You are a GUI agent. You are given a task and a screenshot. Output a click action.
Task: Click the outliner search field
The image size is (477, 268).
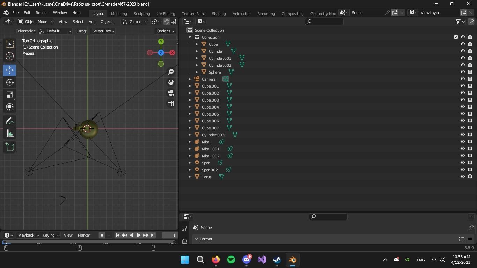pos(324,22)
